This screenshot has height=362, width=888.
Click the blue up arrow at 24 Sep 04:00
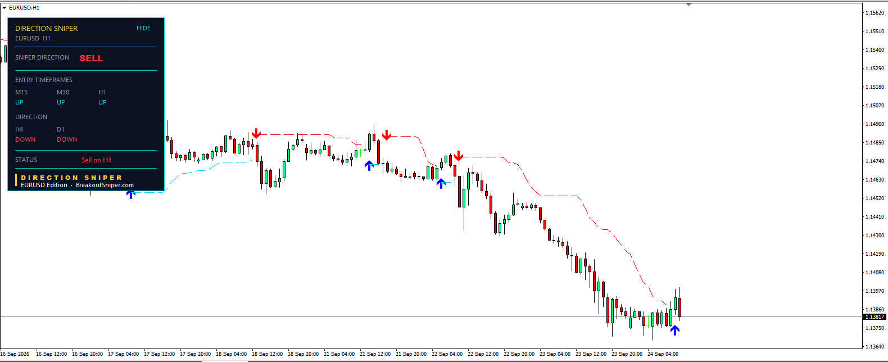pos(675,331)
